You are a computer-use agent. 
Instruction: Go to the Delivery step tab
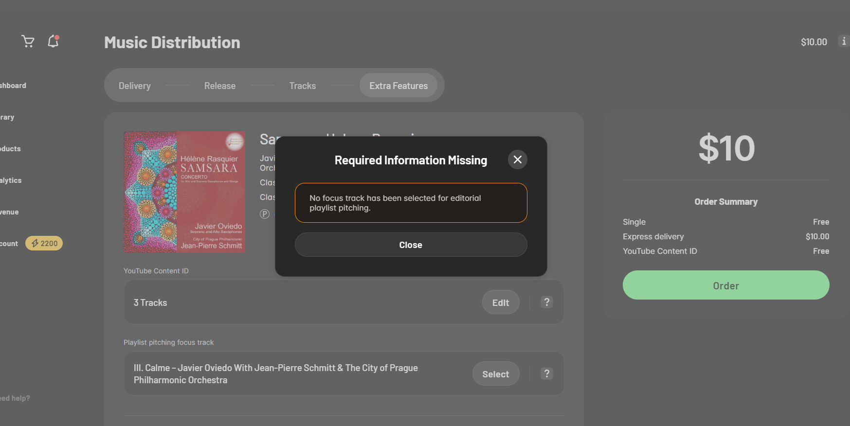(x=135, y=86)
